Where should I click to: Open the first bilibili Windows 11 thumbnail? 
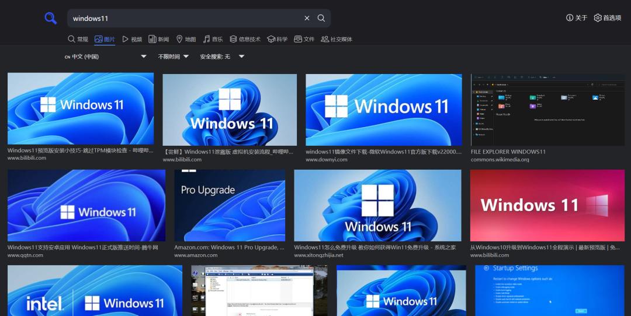click(81, 108)
